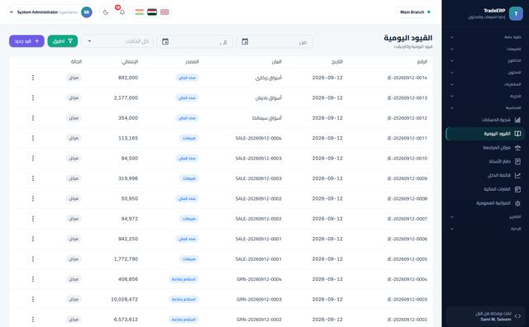Click into the 'من' from-date field
Image resolution: width=529 pixels, height=327 pixels.
point(274,41)
